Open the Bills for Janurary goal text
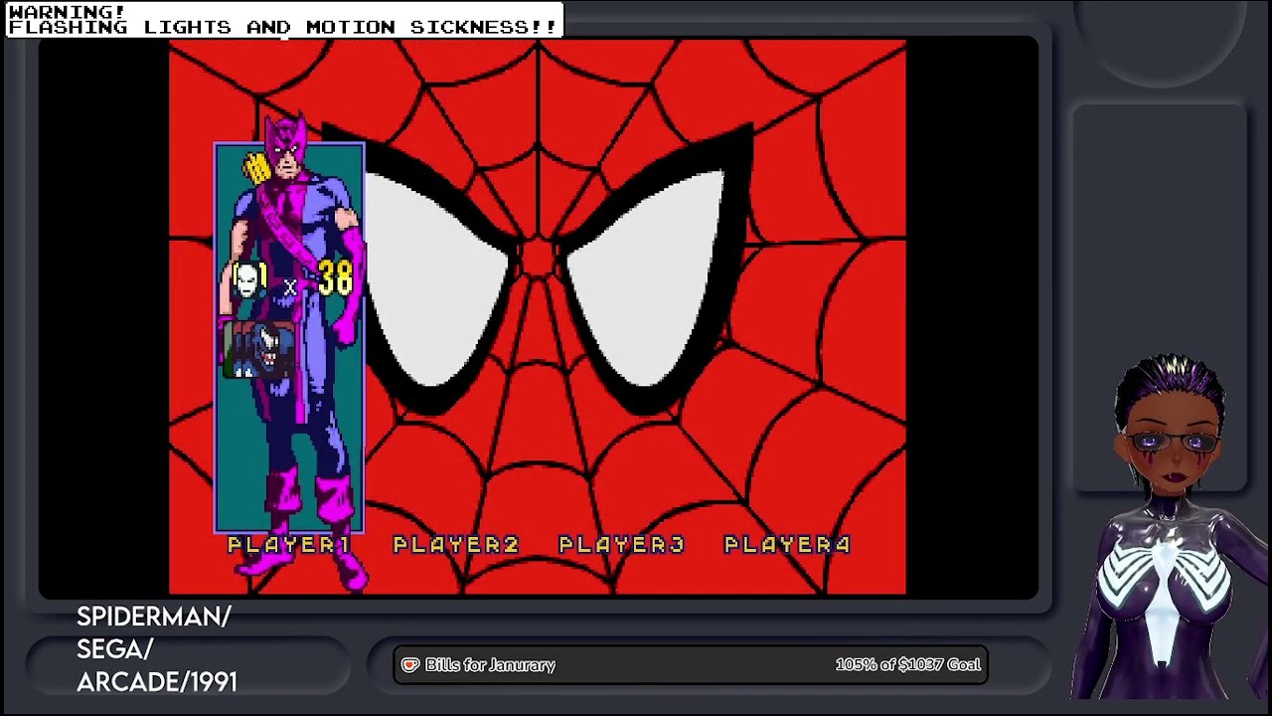This screenshot has height=716, width=1272. [490, 664]
